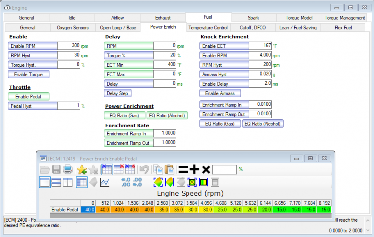Click the surface icon between blue vertical bars
Screen dimensions: 374x237
point(170,182)
